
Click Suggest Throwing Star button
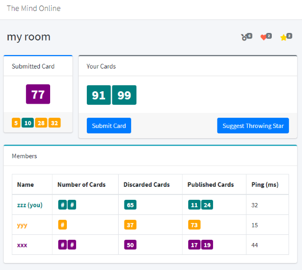tap(253, 125)
